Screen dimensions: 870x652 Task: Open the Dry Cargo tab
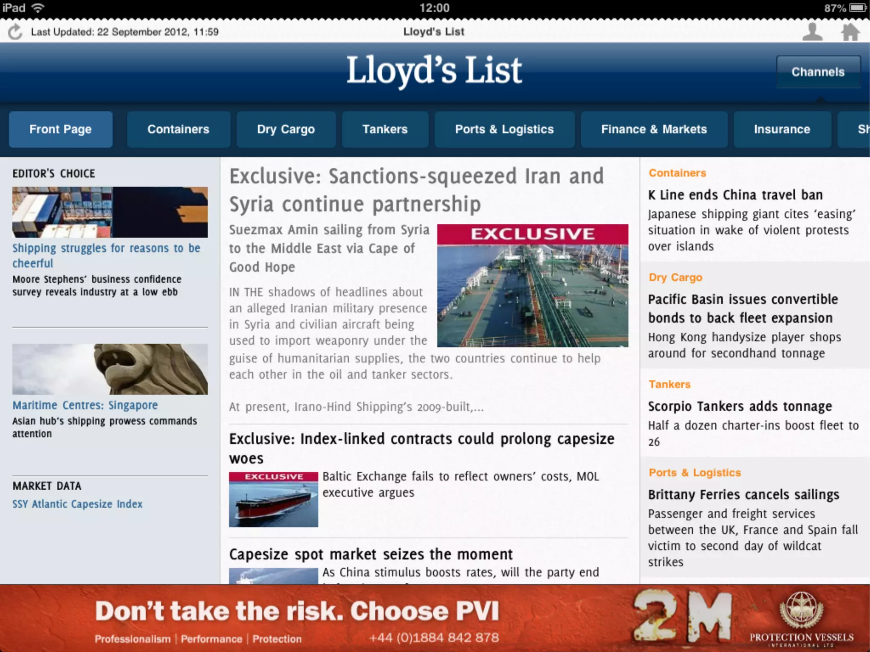tap(285, 129)
